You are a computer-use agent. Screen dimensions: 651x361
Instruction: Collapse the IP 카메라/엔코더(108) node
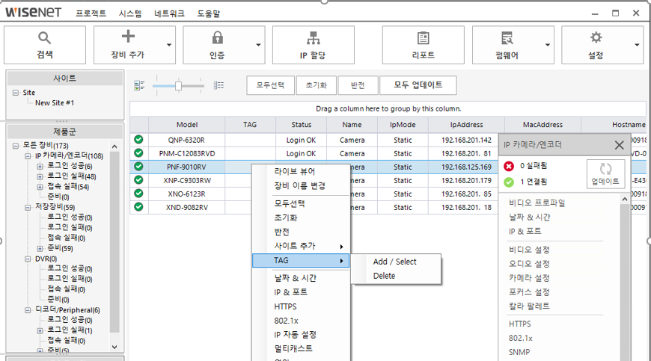click(28, 156)
